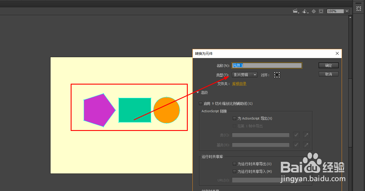Open the 类型 影片剪辑 dropdown
Viewport: 365px width, 191px height.
coord(245,75)
